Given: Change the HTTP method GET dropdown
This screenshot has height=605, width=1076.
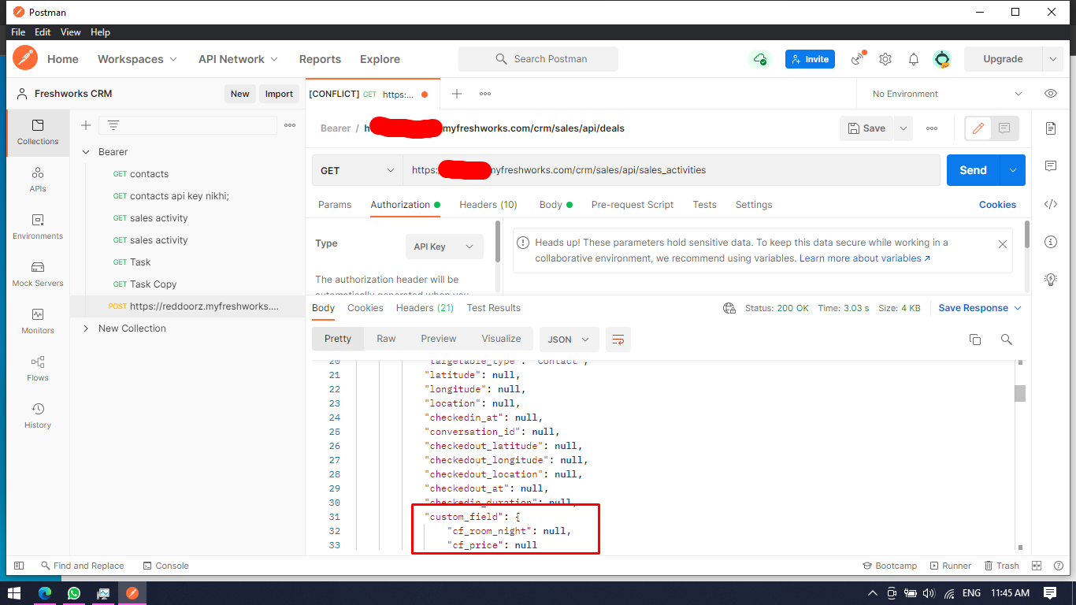Looking at the screenshot, I should (x=358, y=170).
